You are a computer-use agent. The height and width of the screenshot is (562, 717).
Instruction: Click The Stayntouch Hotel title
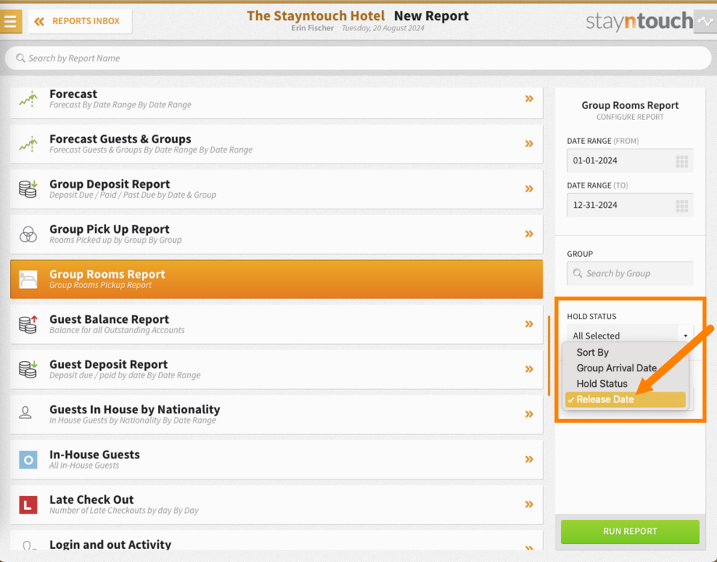316,16
